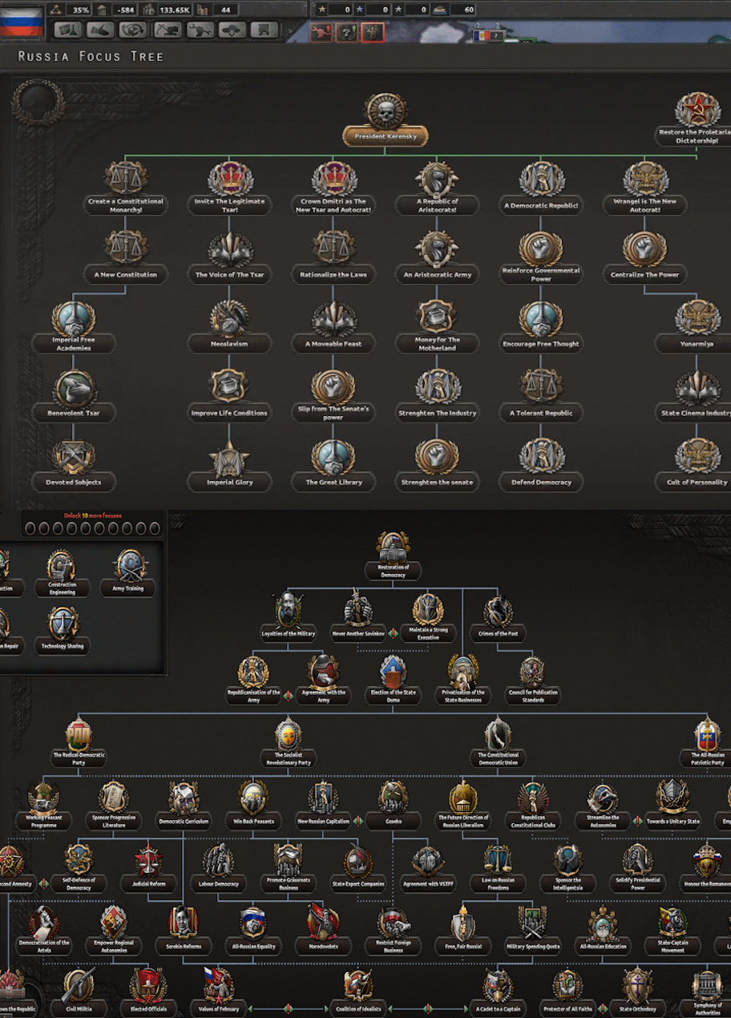Select Reinforce Governmental Power focus
Screen dimensions: 731x1018
541,257
